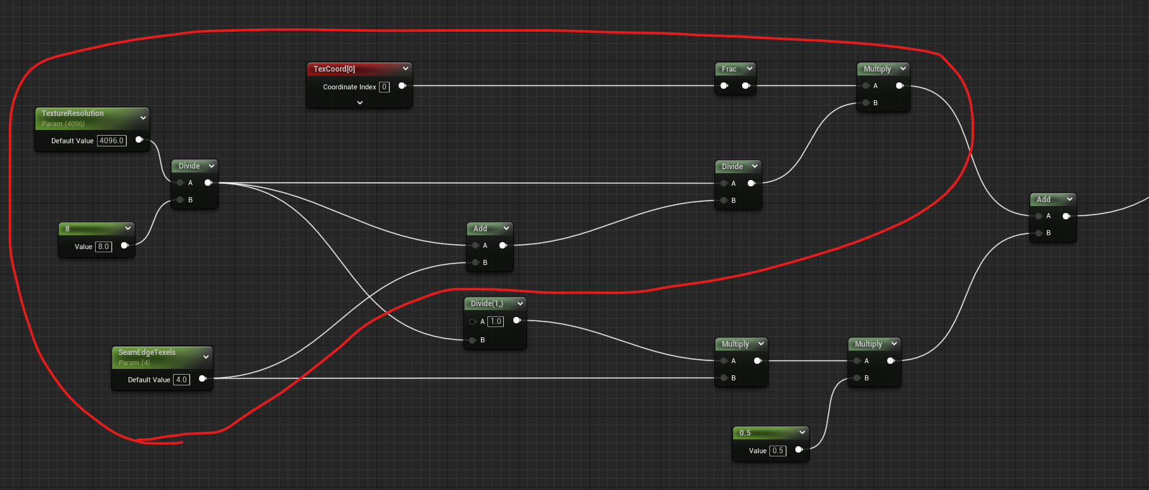Click the Frac node output pin
The image size is (1149, 490).
pos(746,86)
